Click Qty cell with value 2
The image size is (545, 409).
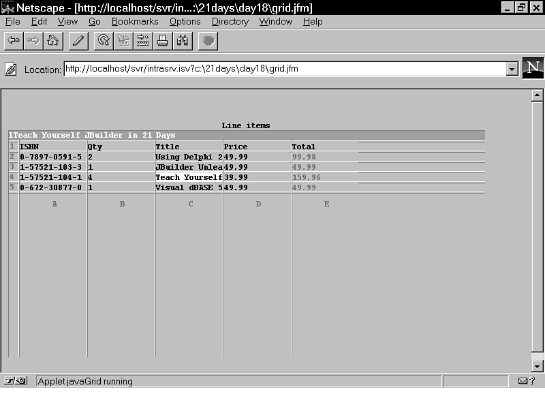[121, 157]
